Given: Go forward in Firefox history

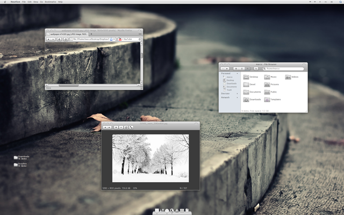Looking at the screenshot, I should [53, 39].
